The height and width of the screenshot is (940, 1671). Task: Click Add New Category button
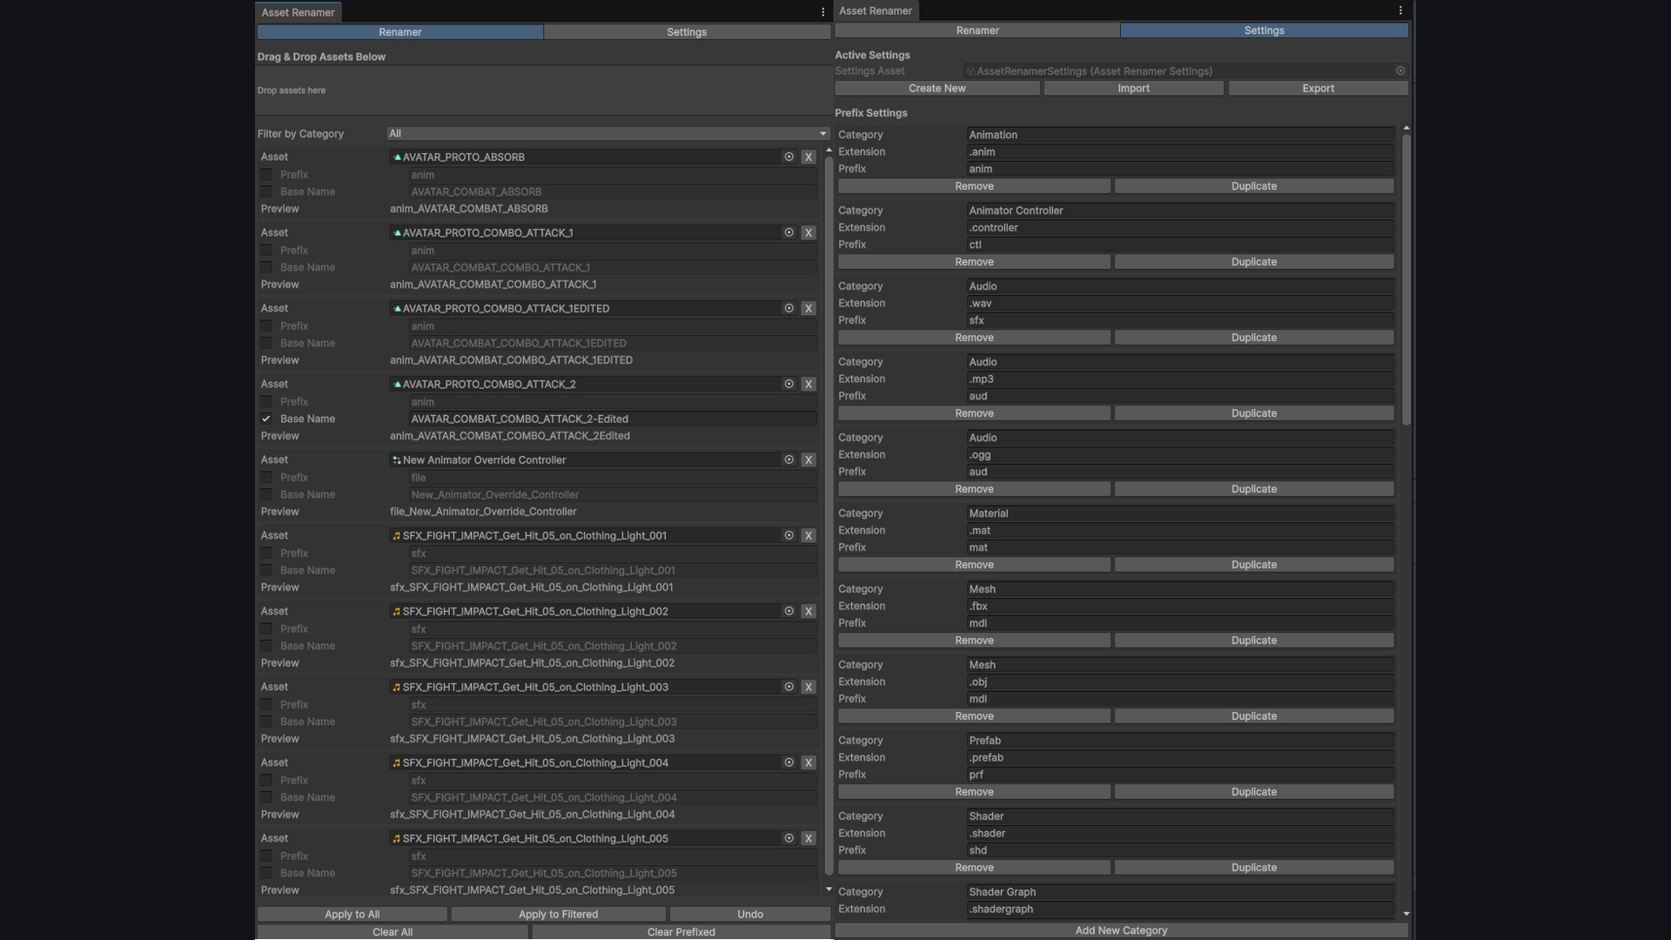(1122, 930)
